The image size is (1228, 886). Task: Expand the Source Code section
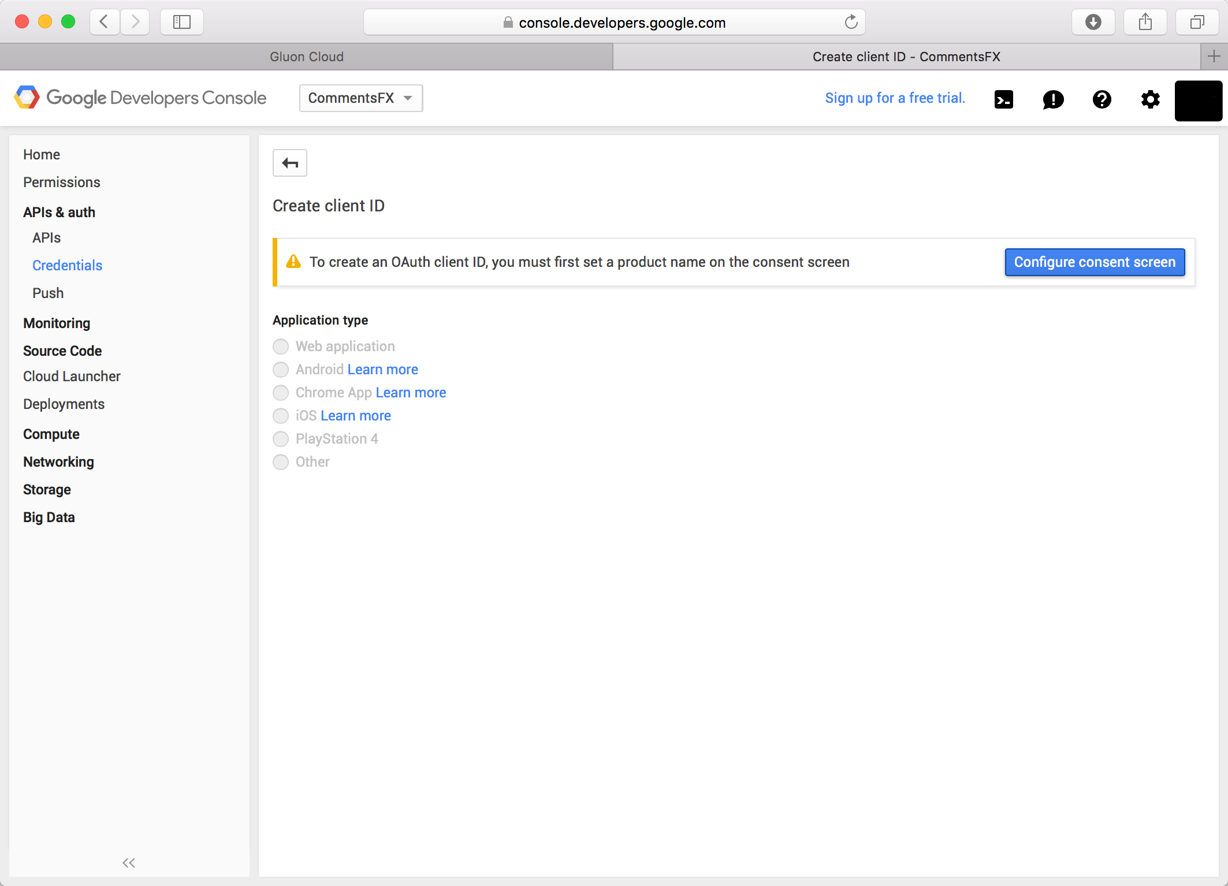click(x=62, y=351)
